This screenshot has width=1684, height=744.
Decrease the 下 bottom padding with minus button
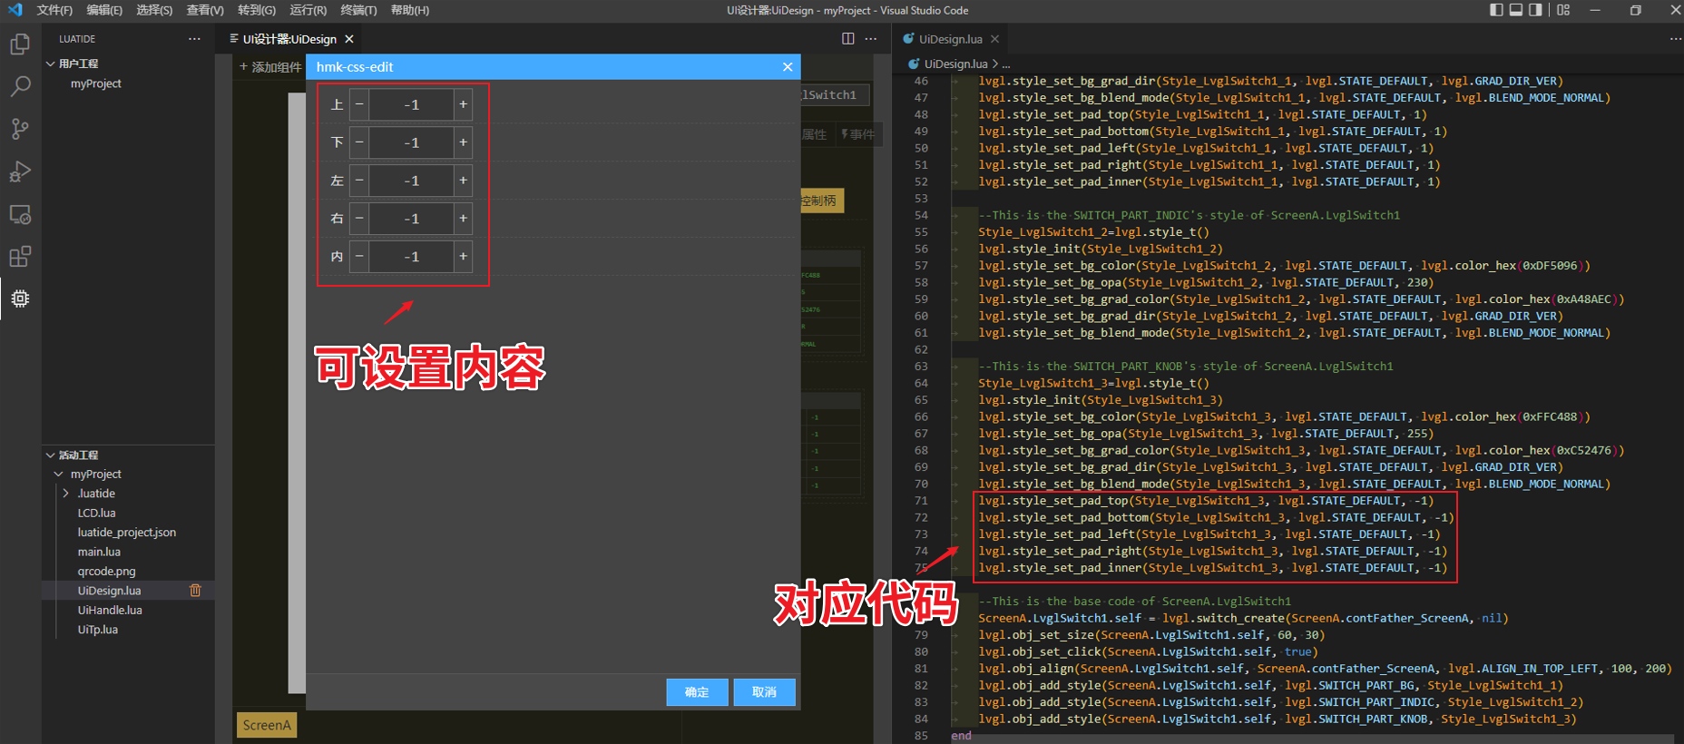click(x=359, y=143)
